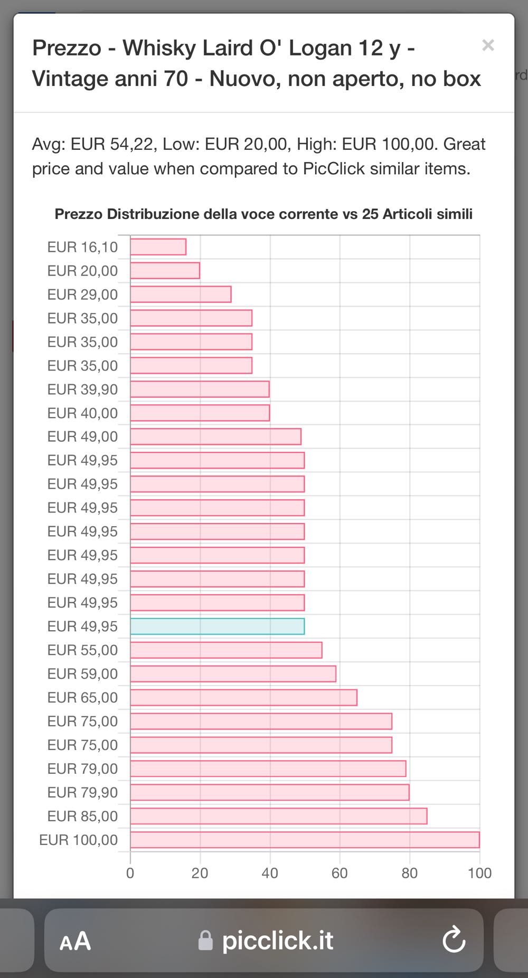The image size is (528, 978).
Task: Tap the EUR 65,00 bar
Action: click(x=243, y=698)
